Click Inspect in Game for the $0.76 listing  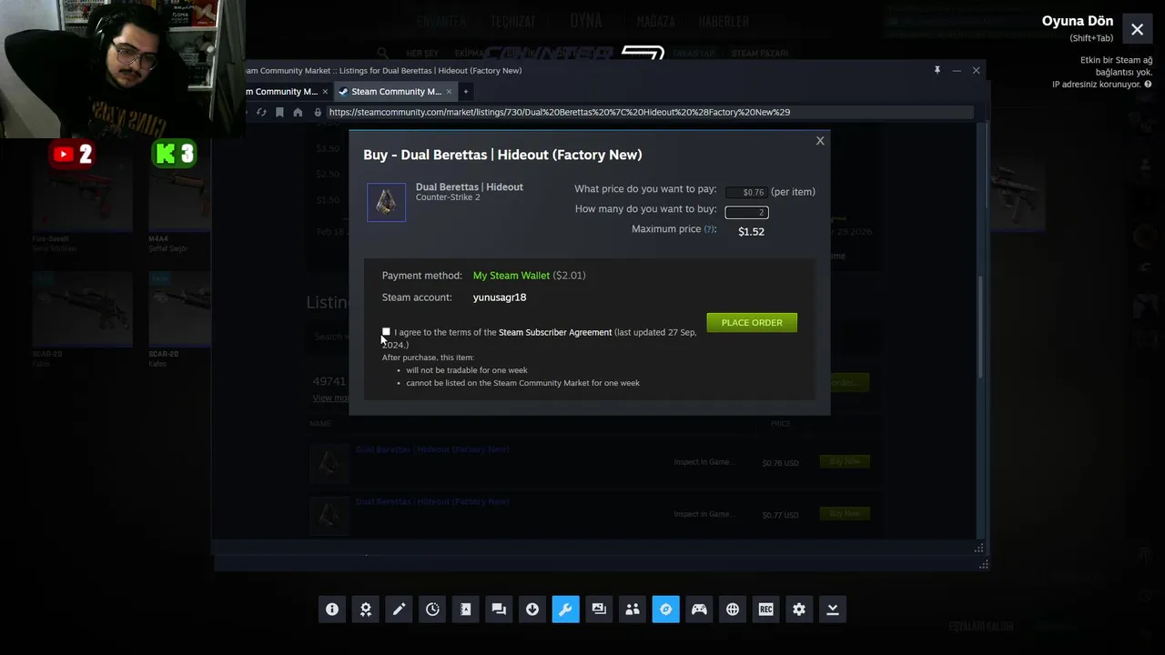[704, 462]
